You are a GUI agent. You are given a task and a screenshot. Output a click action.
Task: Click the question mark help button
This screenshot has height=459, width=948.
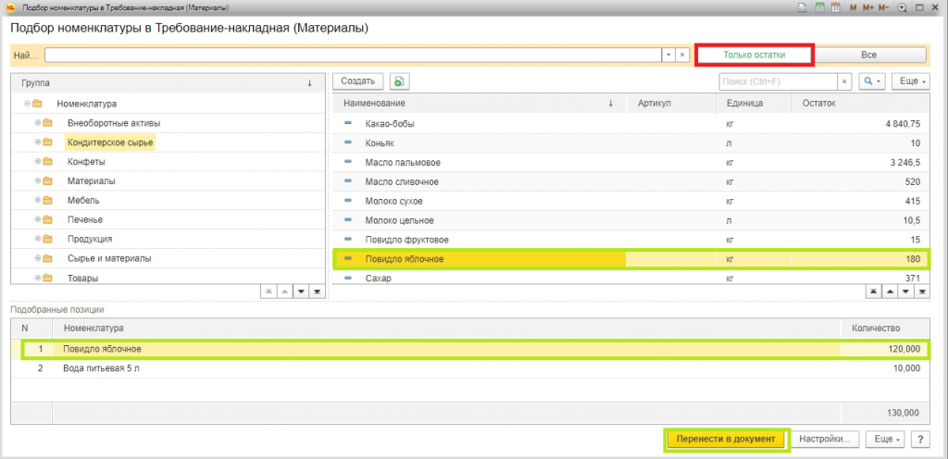920,439
